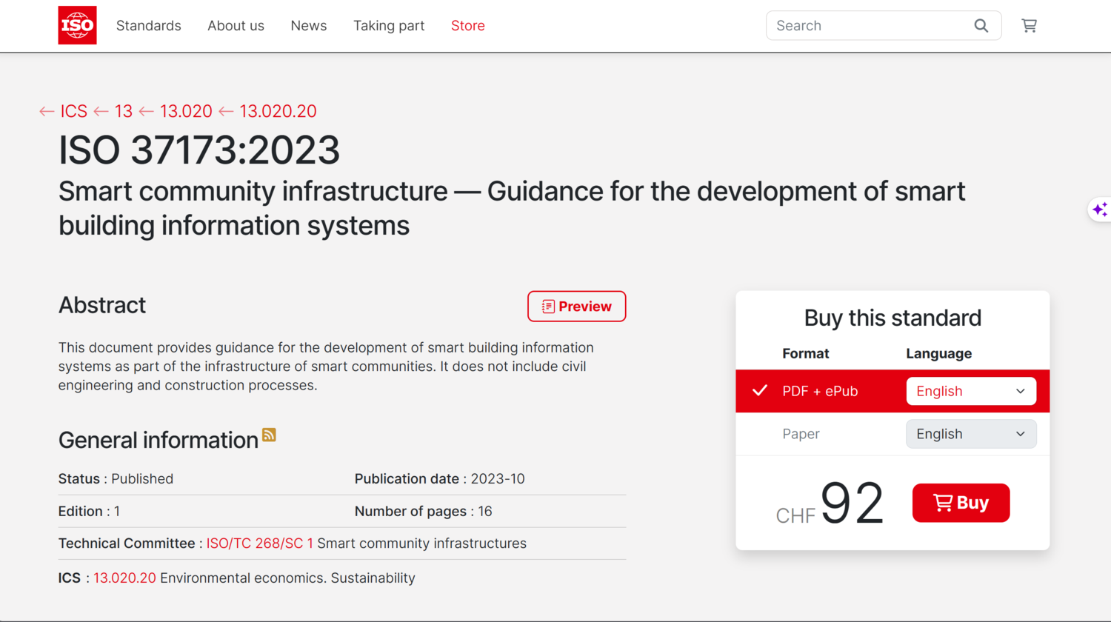
Task: Click the Edition 1 text
Action: pyautogui.click(x=89, y=512)
